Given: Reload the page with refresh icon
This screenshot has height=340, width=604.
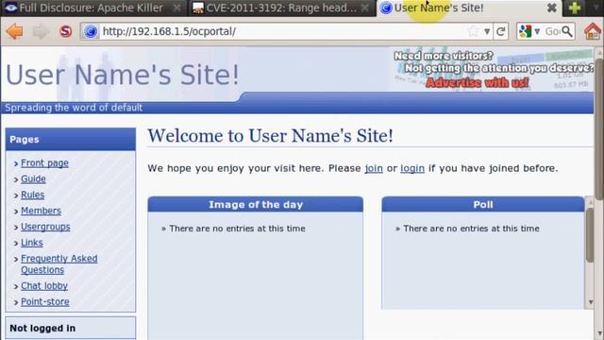Looking at the screenshot, I should coord(501,31).
